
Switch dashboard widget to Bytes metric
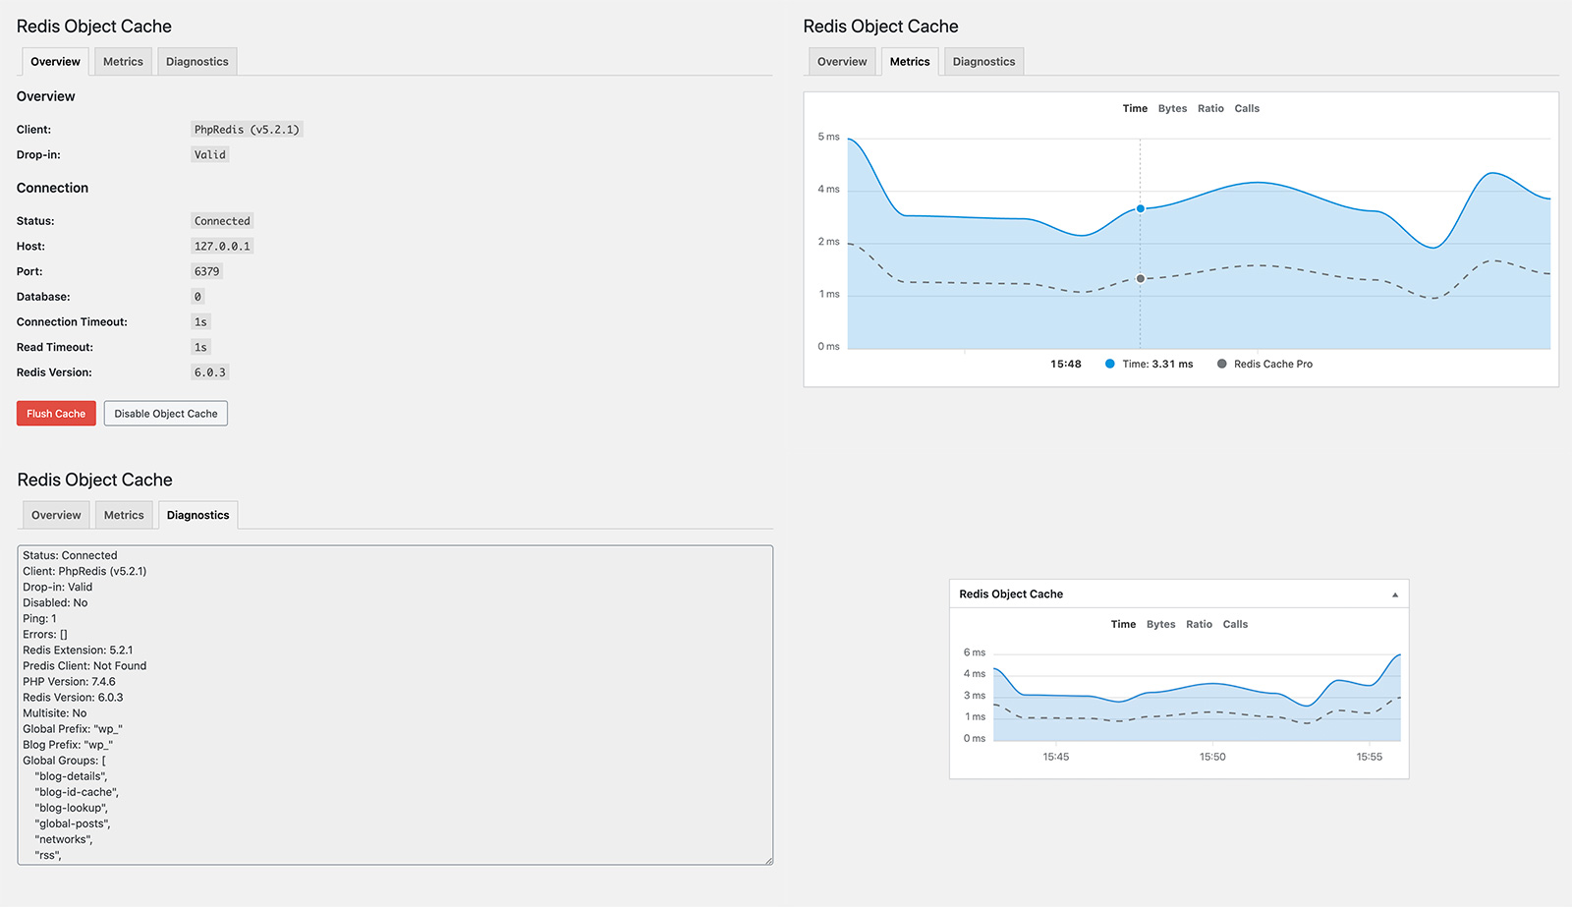(1160, 624)
